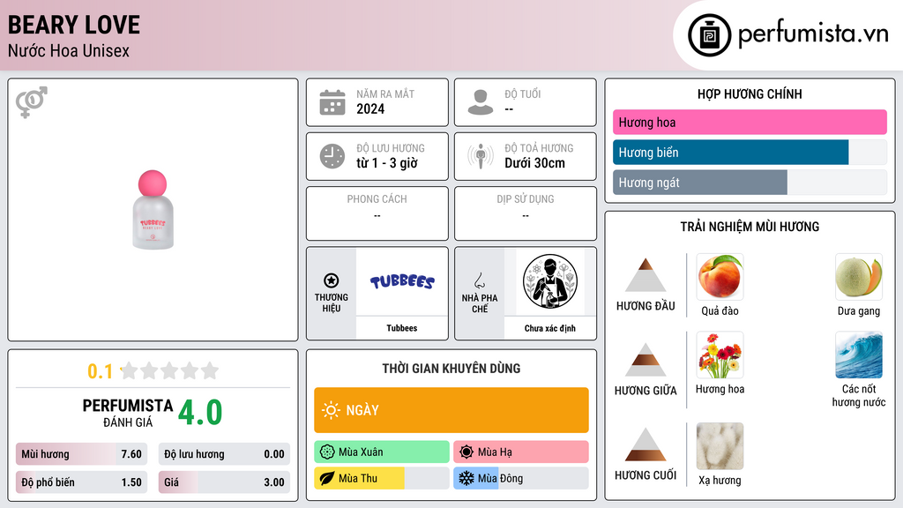Click the summer sun icon for Mùa Hạ

click(x=466, y=452)
